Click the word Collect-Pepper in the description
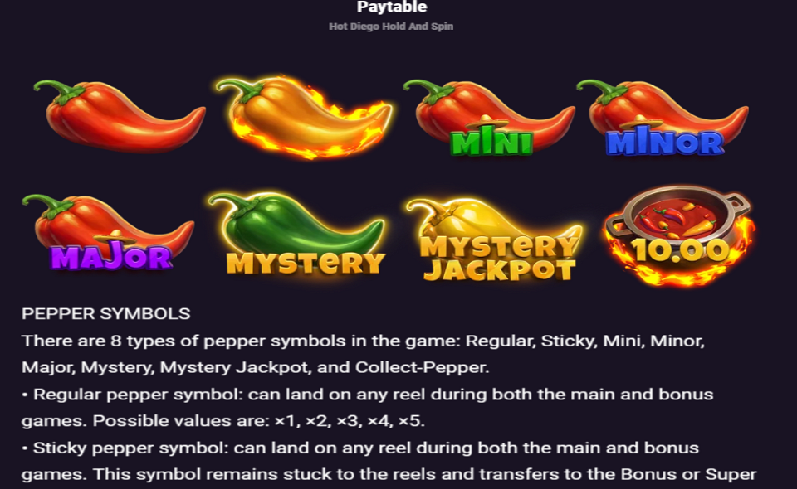This screenshot has width=797, height=489. [422, 367]
